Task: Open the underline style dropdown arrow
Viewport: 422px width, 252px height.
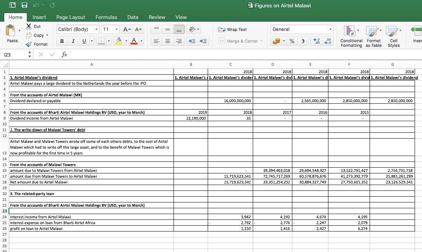Action: (x=92, y=41)
